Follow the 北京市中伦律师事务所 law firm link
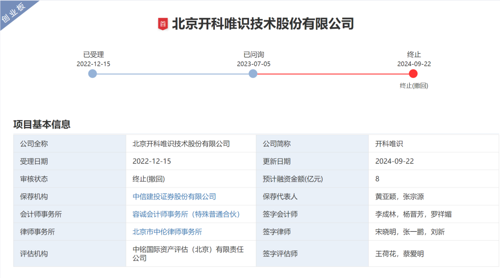The height and width of the screenshot is (278, 500). pos(167,232)
